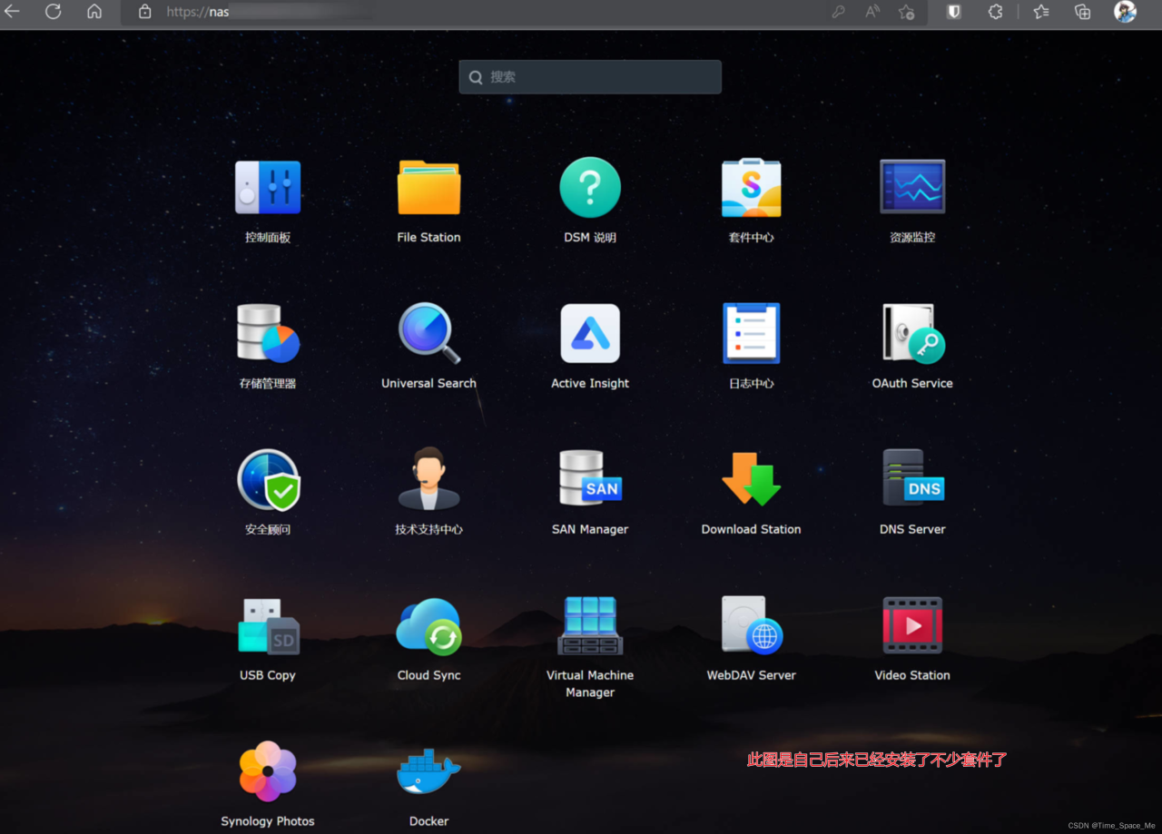The image size is (1162, 834).
Task: Open DNS Server app
Action: click(x=912, y=480)
